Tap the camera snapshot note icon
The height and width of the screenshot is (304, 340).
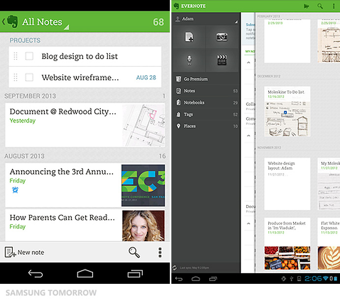pyautogui.click(x=221, y=37)
